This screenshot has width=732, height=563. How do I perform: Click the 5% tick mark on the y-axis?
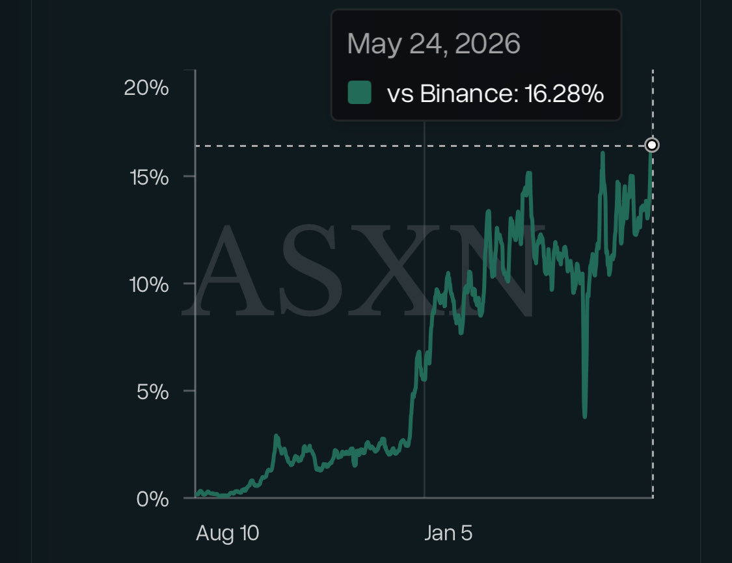click(x=189, y=391)
